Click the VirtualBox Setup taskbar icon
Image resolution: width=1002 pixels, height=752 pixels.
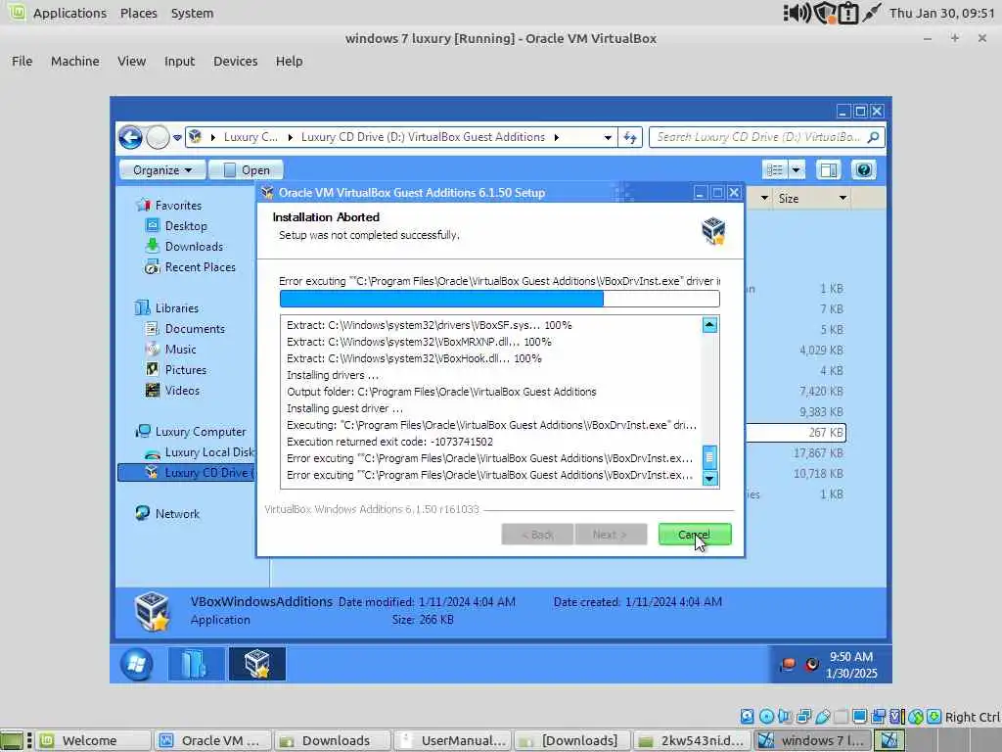(257, 664)
